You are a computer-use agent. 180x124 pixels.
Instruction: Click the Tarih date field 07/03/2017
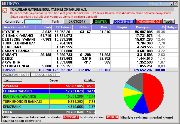[x=77, y=22]
